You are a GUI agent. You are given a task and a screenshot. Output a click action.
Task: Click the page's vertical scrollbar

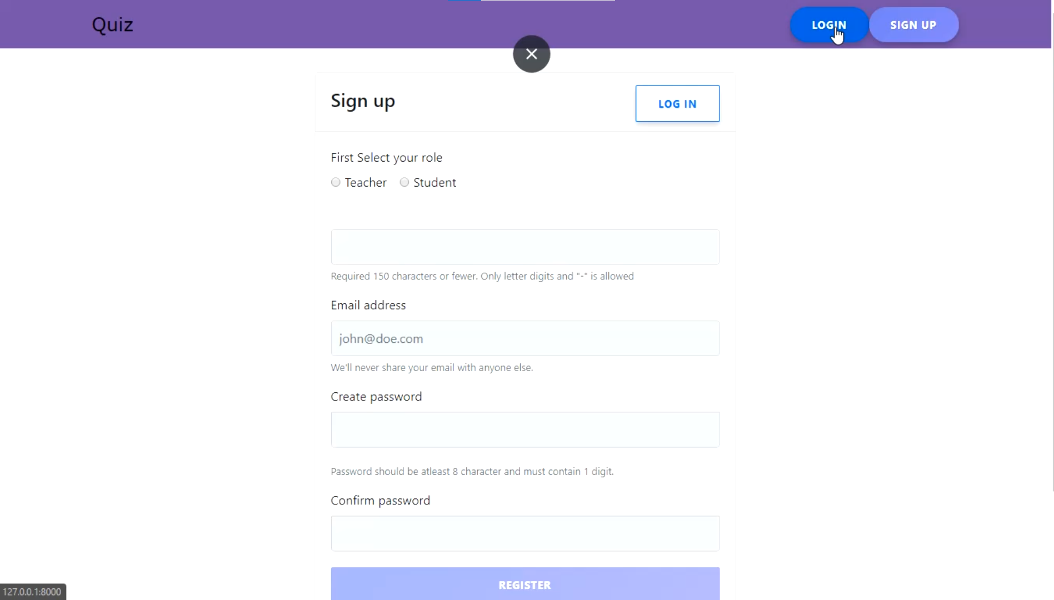point(1052,250)
